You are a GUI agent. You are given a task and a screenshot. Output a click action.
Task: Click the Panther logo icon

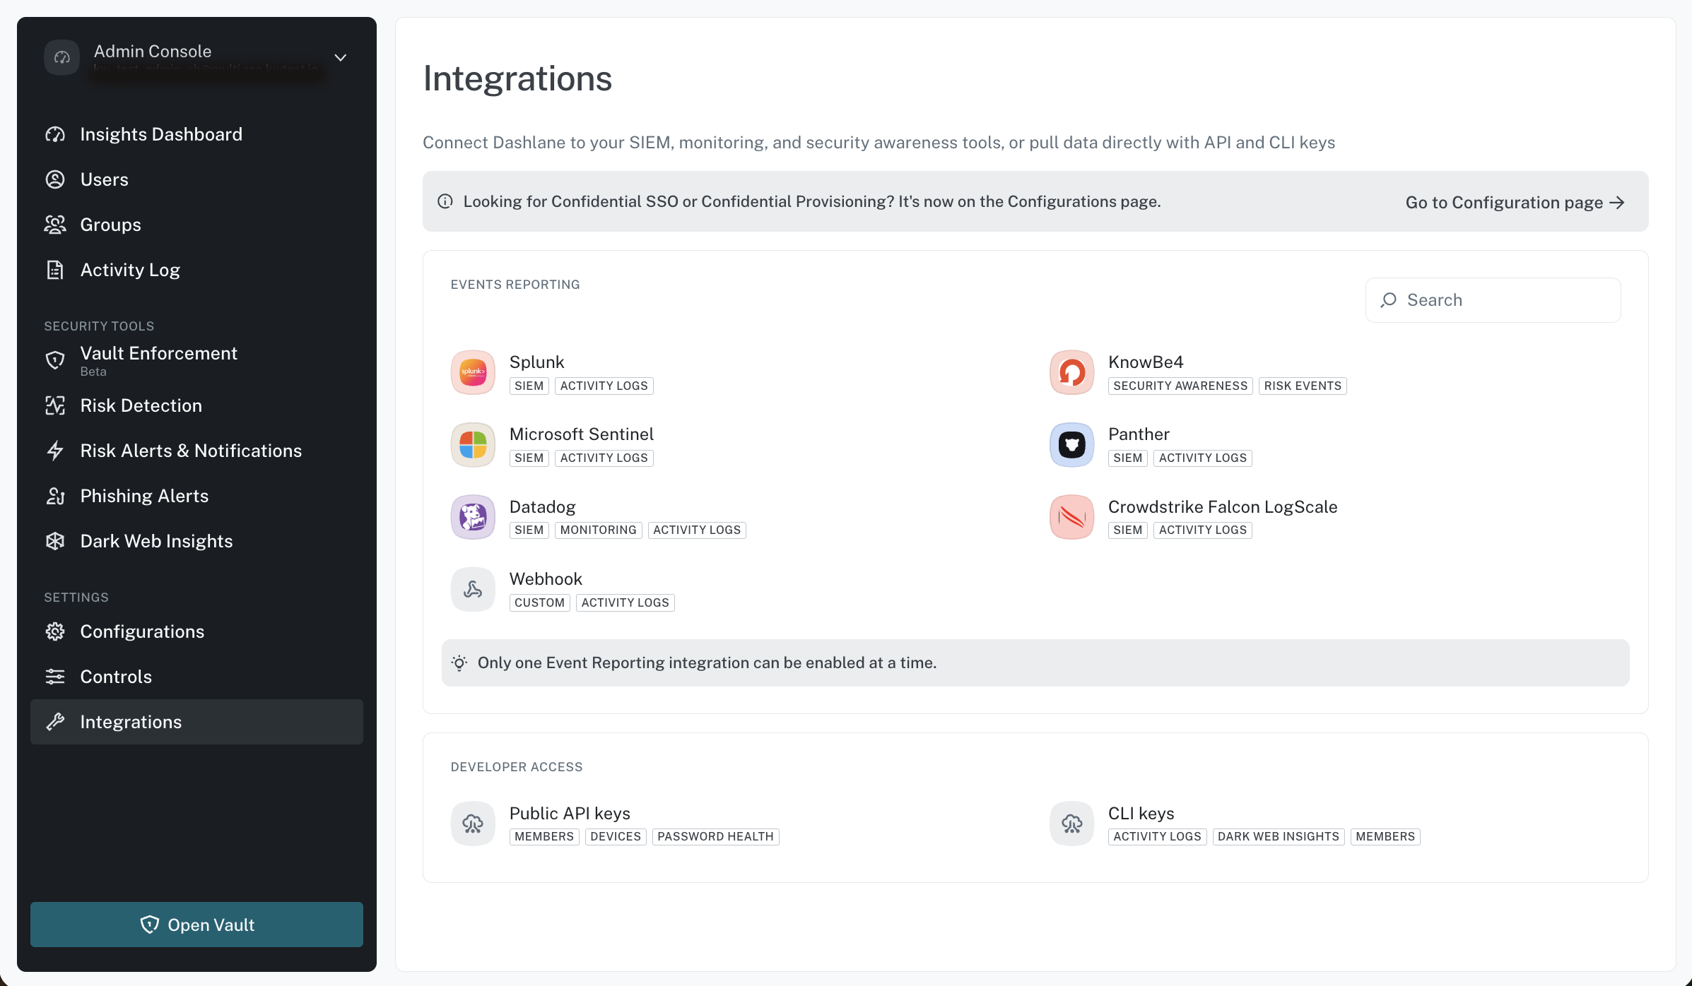pos(1071,445)
